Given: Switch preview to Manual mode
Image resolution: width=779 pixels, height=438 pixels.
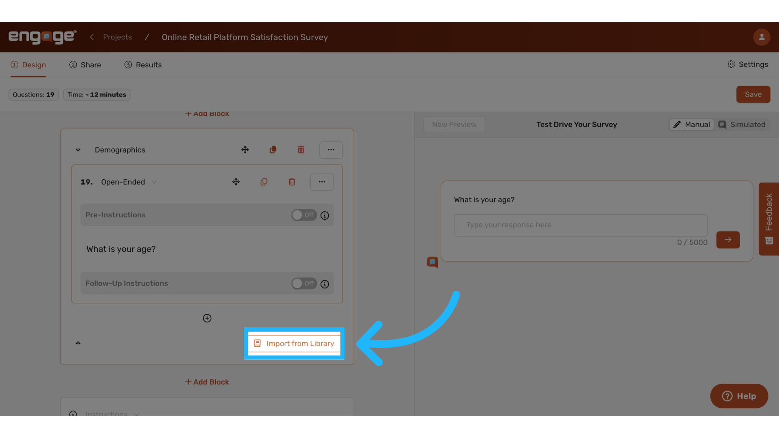Looking at the screenshot, I should [692, 125].
